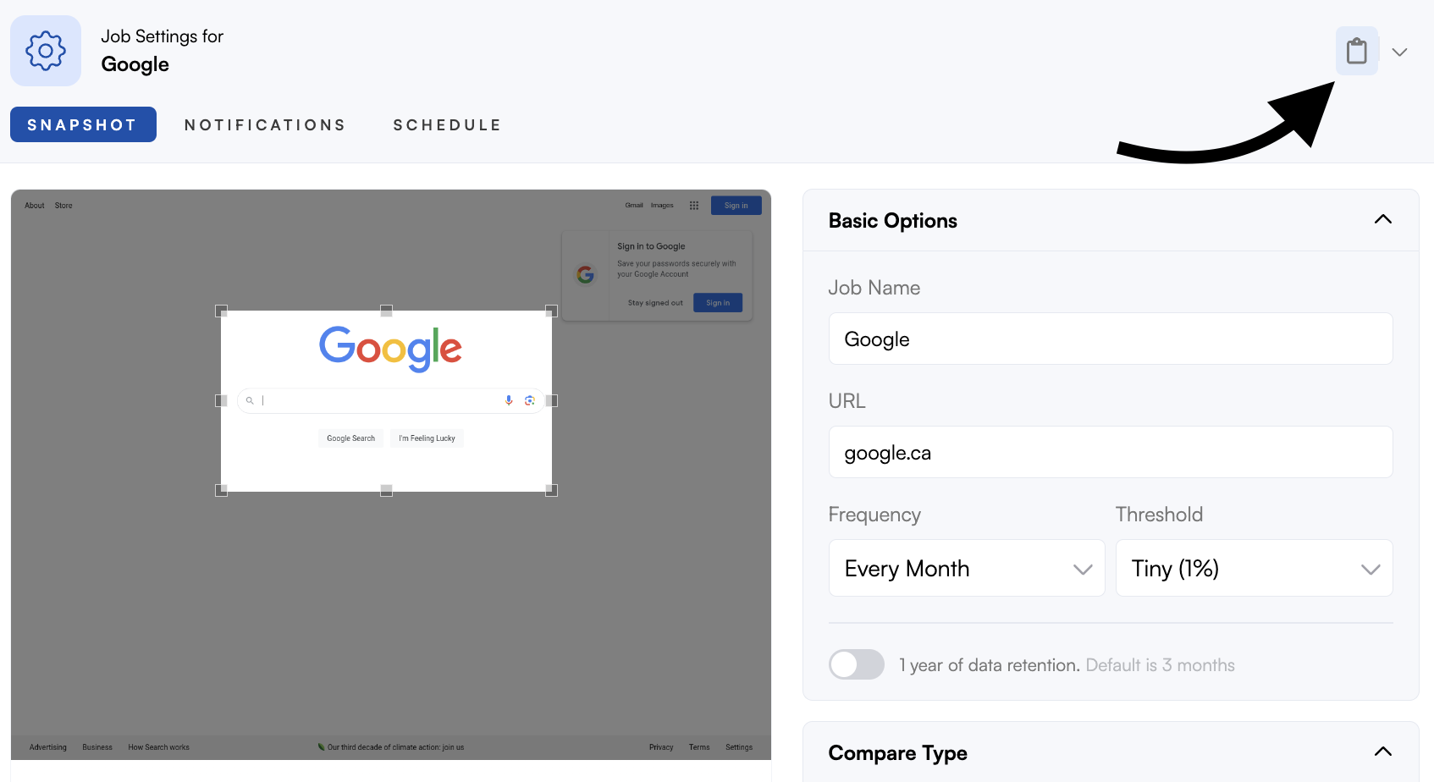Open the Frequency dropdown
Image resolution: width=1434 pixels, height=782 pixels.
[967, 568]
